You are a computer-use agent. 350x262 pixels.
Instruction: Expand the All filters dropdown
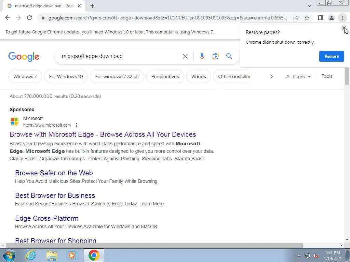(298, 76)
